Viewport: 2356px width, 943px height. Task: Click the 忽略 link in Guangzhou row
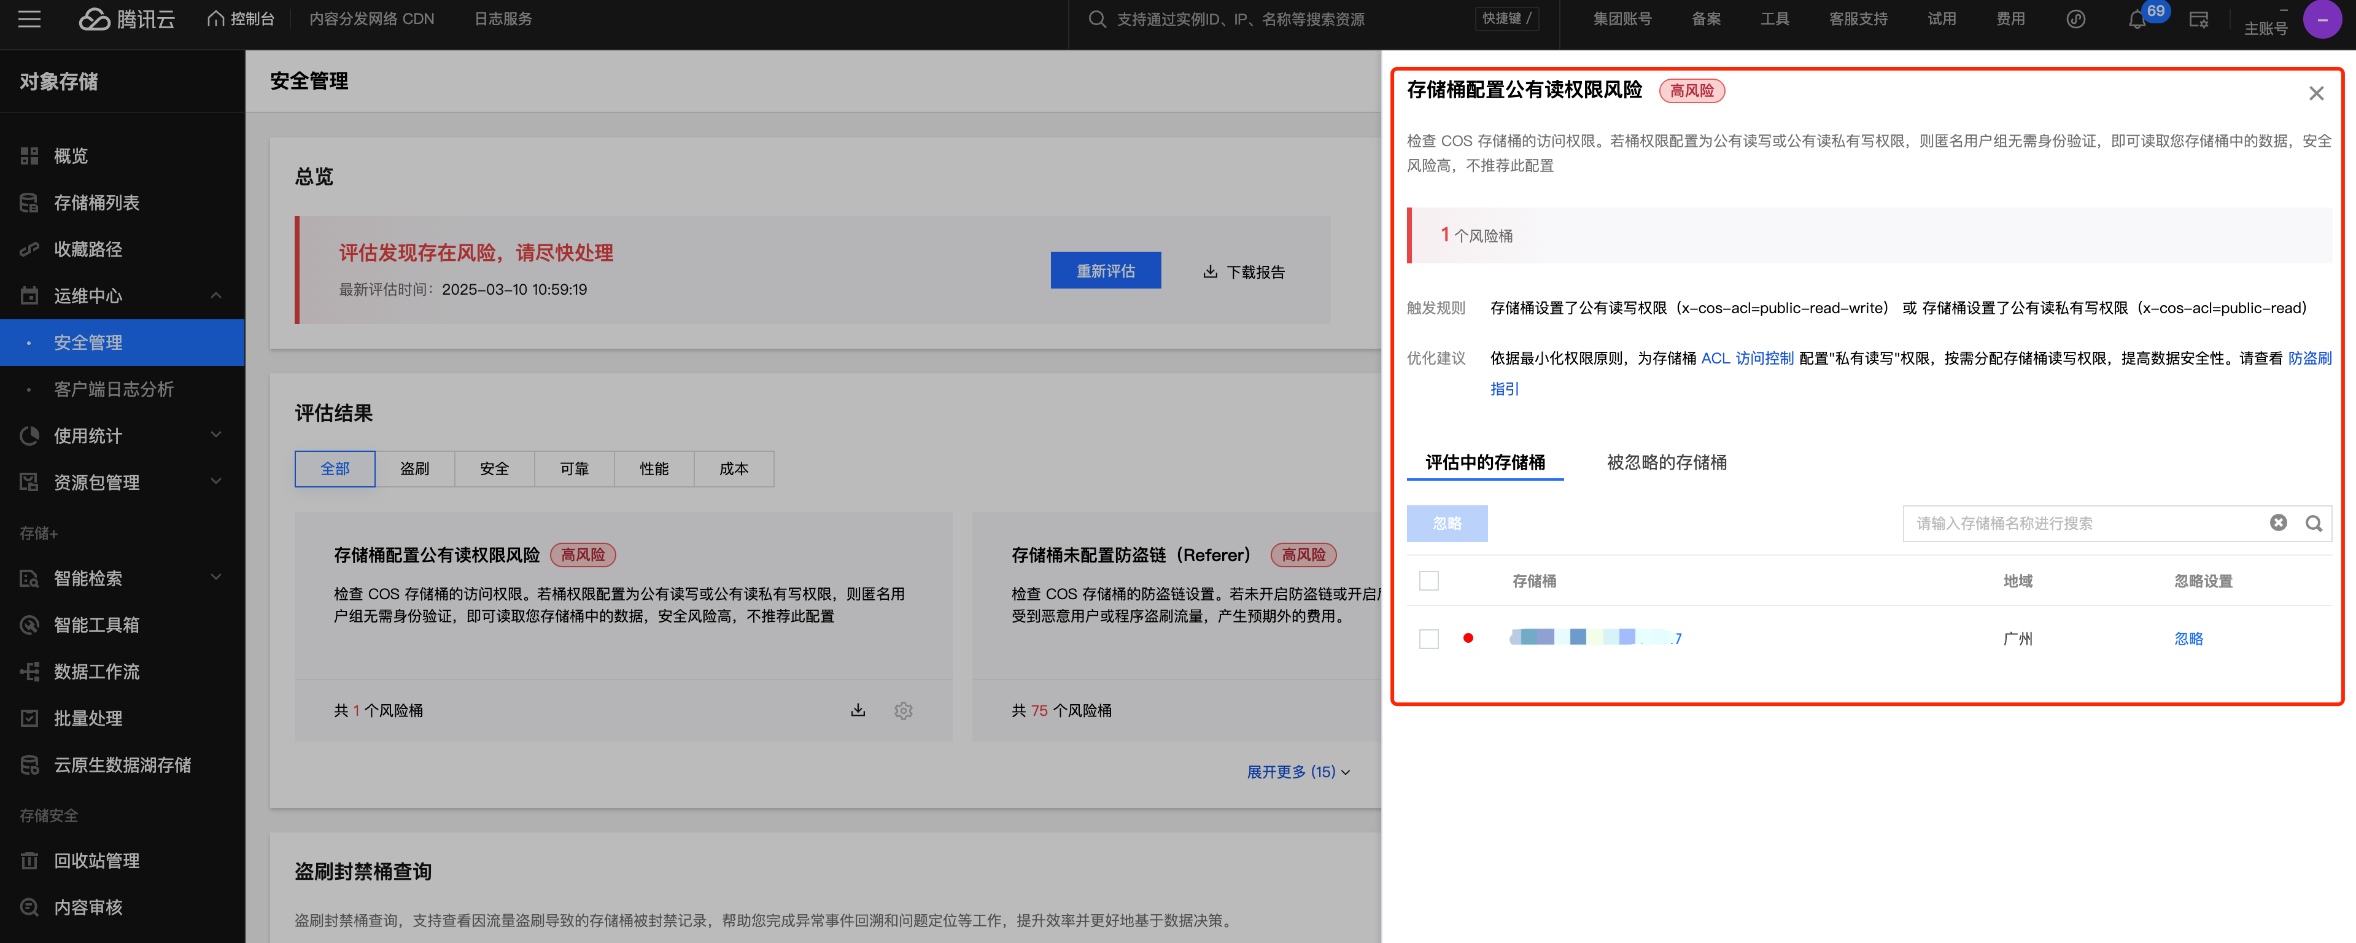pos(2188,638)
